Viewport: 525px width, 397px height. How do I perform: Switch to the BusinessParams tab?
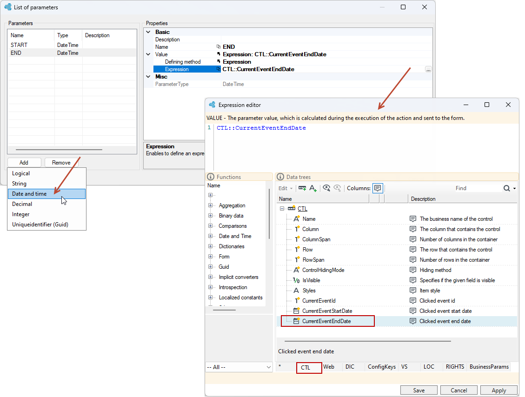pyautogui.click(x=489, y=367)
